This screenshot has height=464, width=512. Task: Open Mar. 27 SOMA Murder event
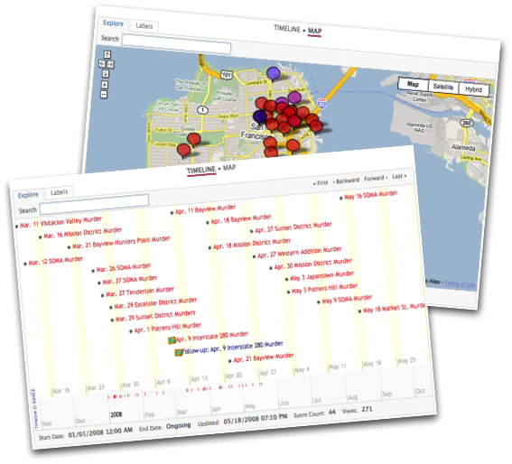click(x=130, y=280)
